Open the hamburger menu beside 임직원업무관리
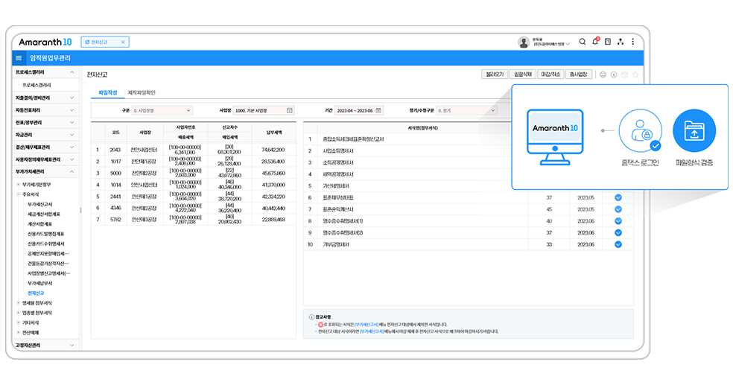The height and width of the screenshot is (385, 733). point(19,58)
